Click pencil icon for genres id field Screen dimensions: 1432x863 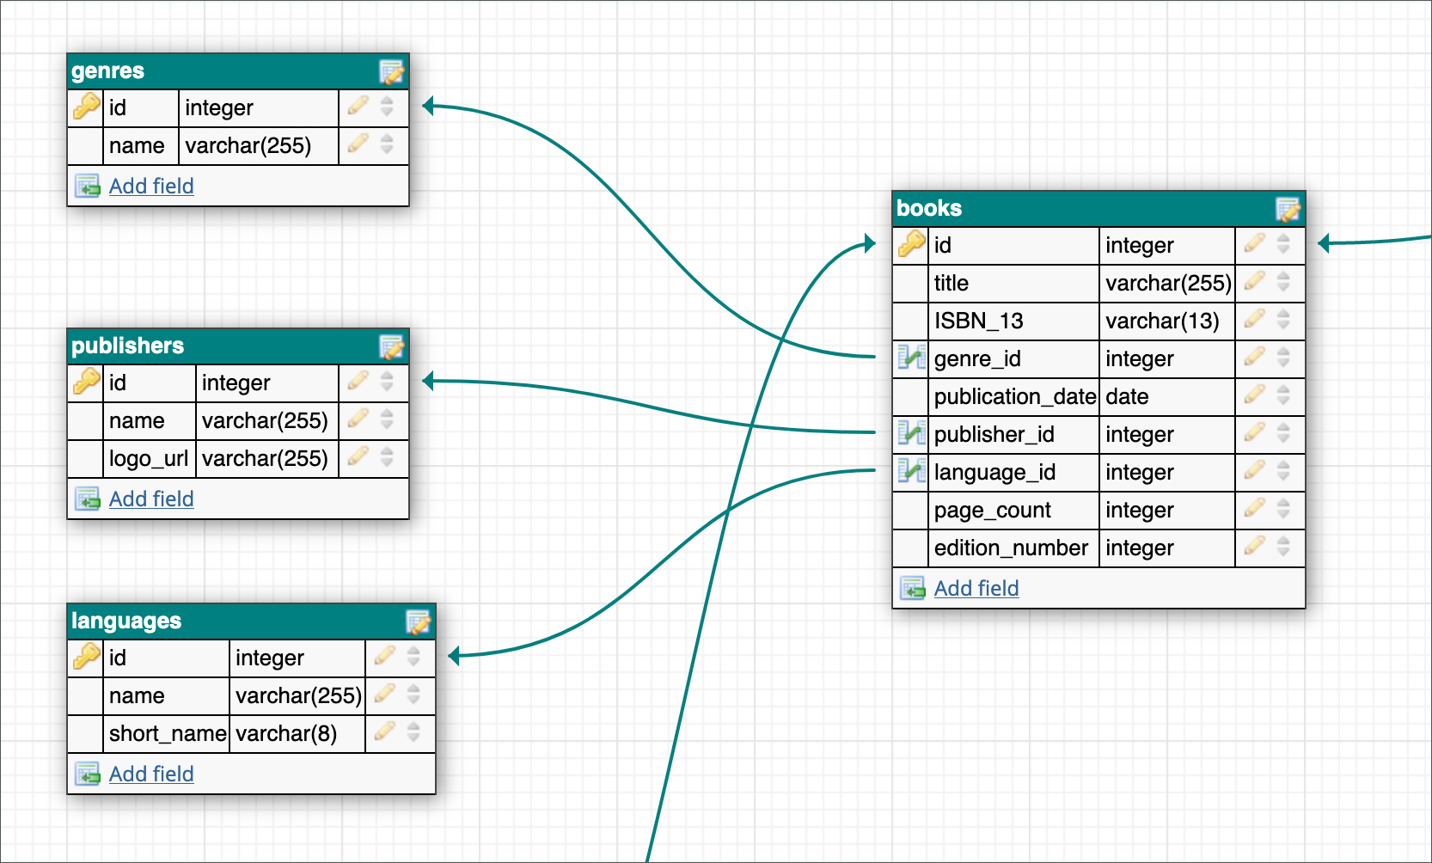tap(358, 107)
